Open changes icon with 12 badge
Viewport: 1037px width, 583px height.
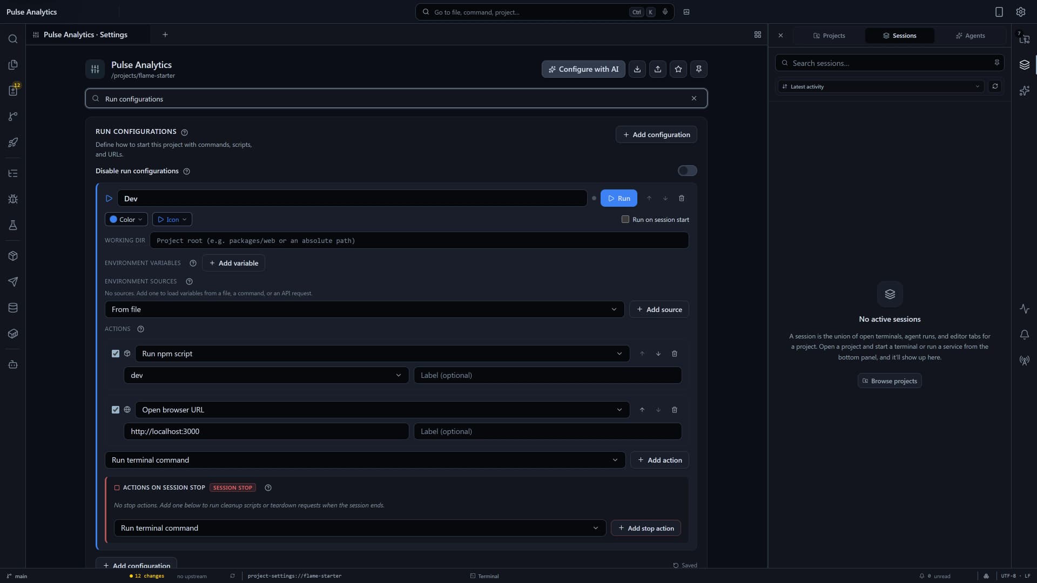[13, 90]
